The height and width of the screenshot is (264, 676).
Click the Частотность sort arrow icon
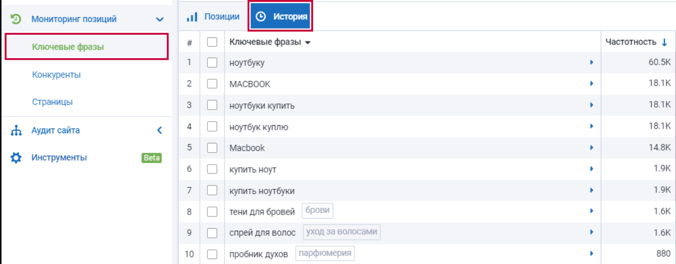[664, 42]
